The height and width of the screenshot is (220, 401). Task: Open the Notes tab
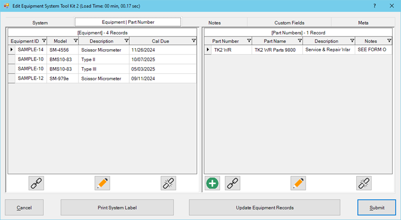(214, 23)
